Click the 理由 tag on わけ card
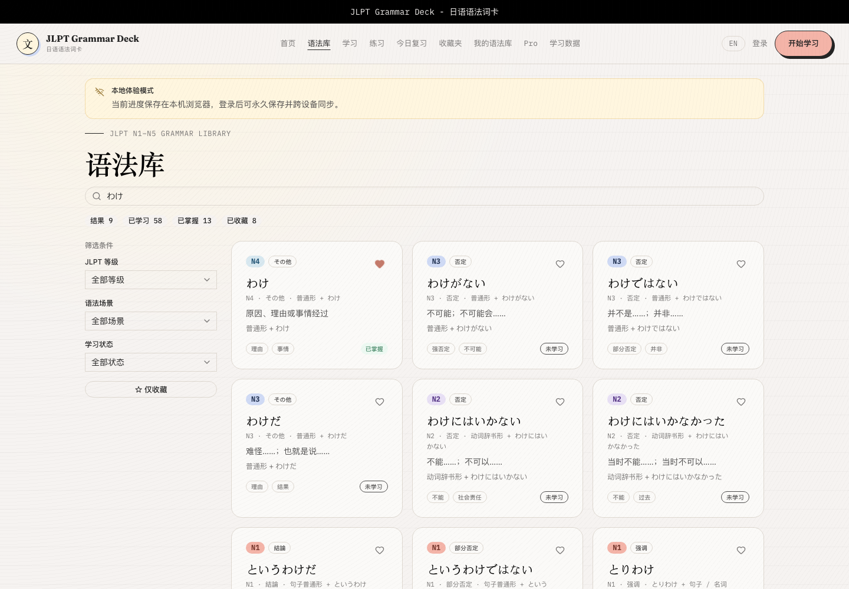 click(257, 349)
